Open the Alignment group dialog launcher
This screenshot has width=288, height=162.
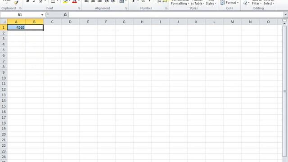(x=126, y=9)
